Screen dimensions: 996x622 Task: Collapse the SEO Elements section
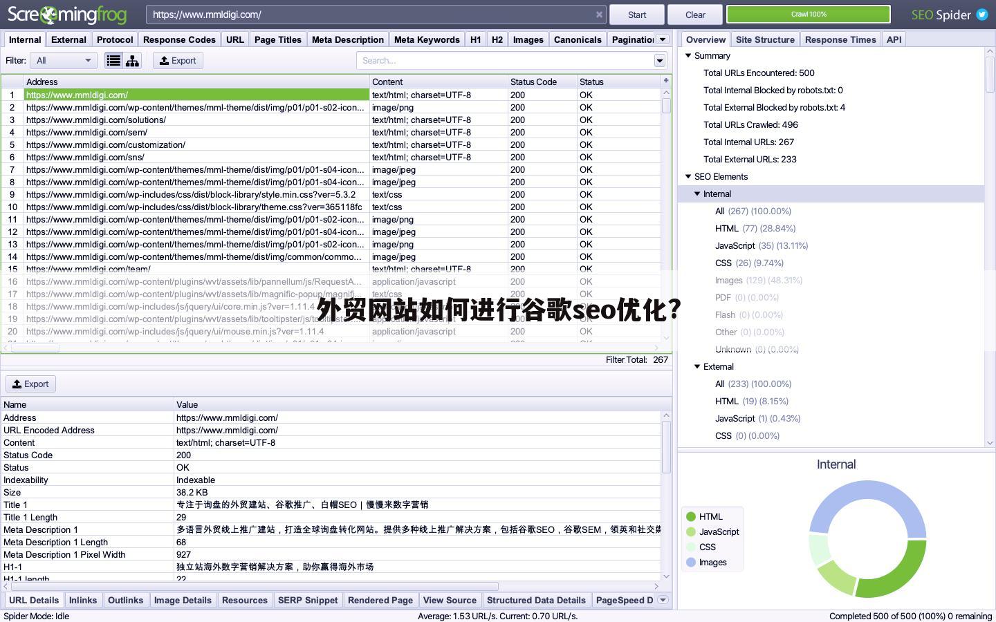point(688,176)
